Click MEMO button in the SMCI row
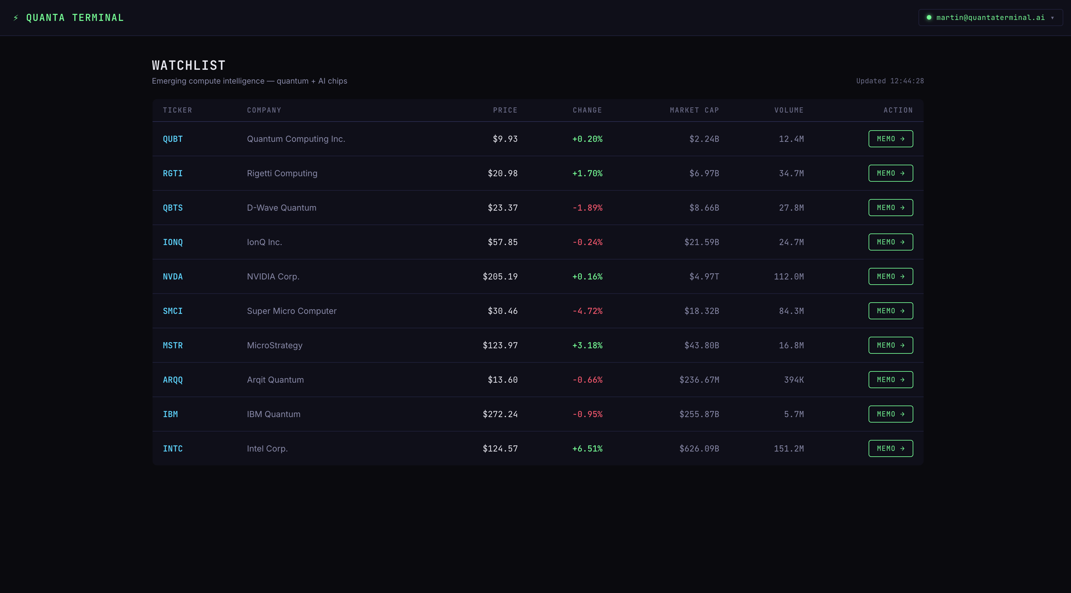The width and height of the screenshot is (1071, 593). pyautogui.click(x=890, y=311)
